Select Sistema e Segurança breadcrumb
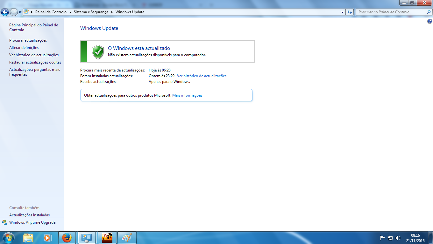This screenshot has width=433, height=244. coord(91,12)
